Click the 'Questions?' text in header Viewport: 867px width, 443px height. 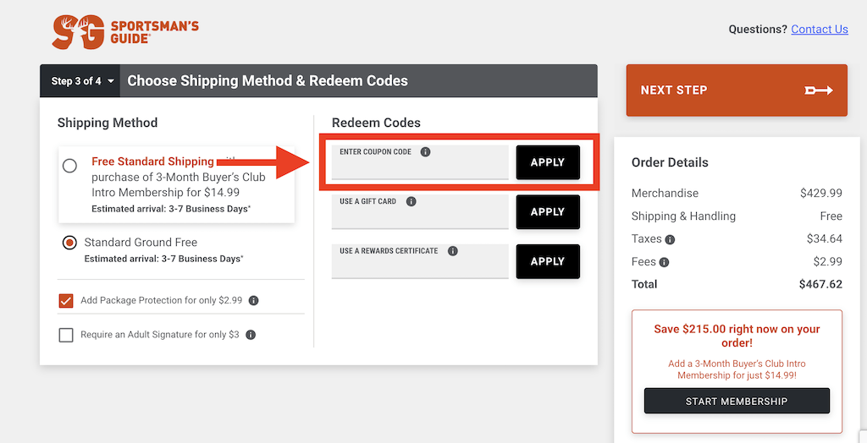click(x=758, y=30)
